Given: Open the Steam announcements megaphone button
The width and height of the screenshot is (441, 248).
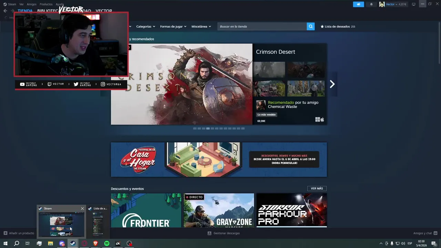Looking at the screenshot, I should click(x=358, y=4).
